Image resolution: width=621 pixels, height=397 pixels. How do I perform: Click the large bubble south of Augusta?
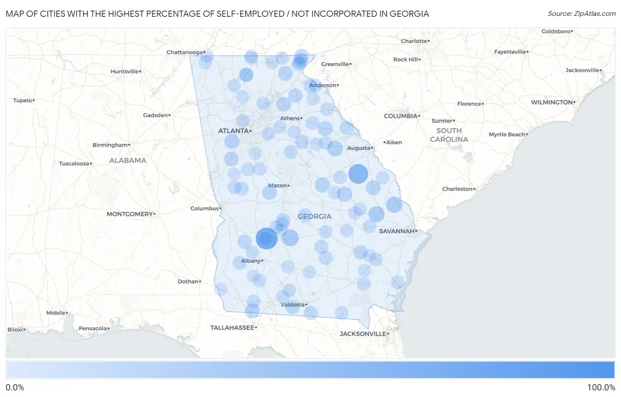[358, 174]
